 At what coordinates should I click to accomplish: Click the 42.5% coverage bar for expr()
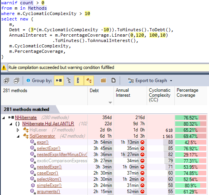(191, 143)
